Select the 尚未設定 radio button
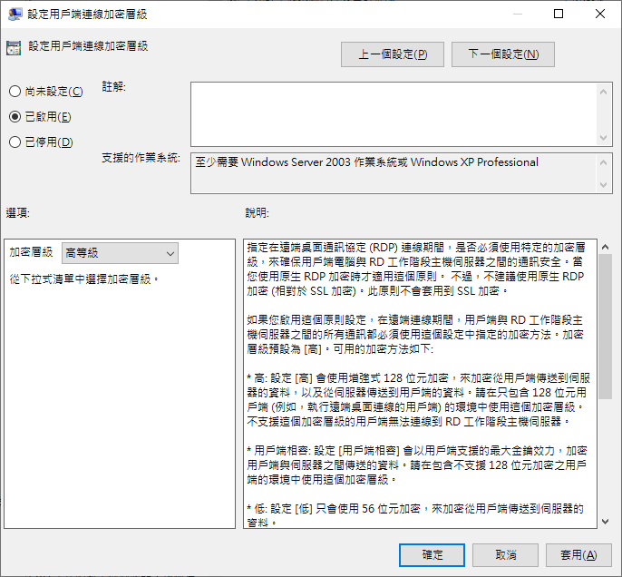The height and width of the screenshot is (577, 622). click(15, 91)
